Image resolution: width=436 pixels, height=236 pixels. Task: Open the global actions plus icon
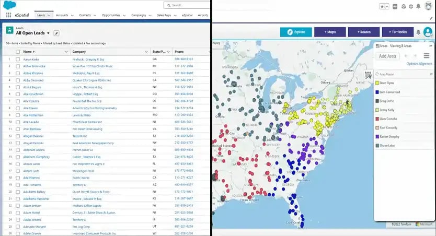coord(395,6)
